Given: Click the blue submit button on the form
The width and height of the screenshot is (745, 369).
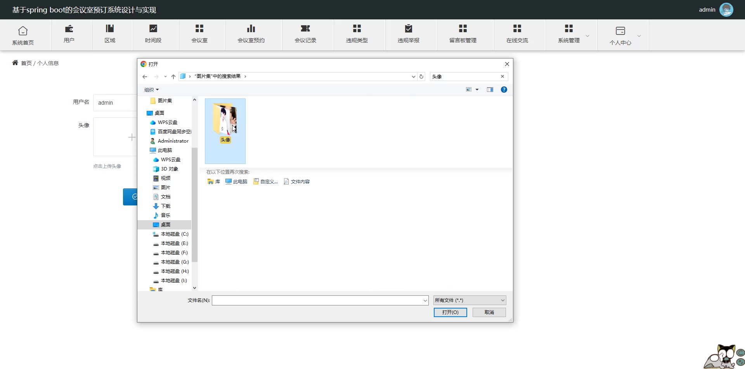Looking at the screenshot, I should coord(130,197).
